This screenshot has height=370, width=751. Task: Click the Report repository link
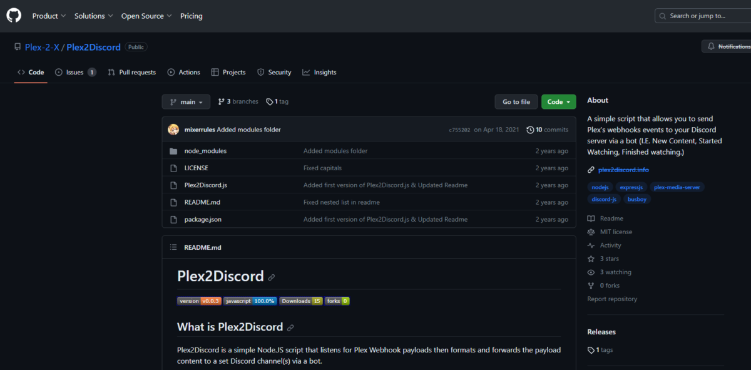click(x=612, y=299)
